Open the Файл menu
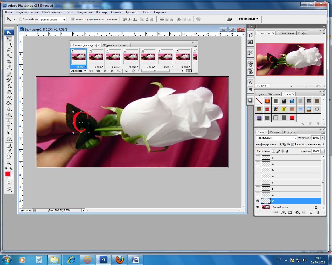This screenshot has height=265, width=332. pos(8,12)
